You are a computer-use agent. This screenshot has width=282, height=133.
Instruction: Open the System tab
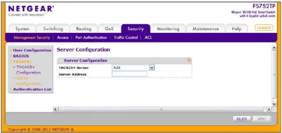[x=22, y=29]
